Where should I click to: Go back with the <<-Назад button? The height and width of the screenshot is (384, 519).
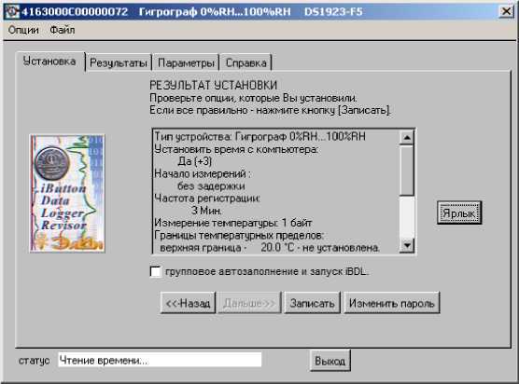pos(188,303)
